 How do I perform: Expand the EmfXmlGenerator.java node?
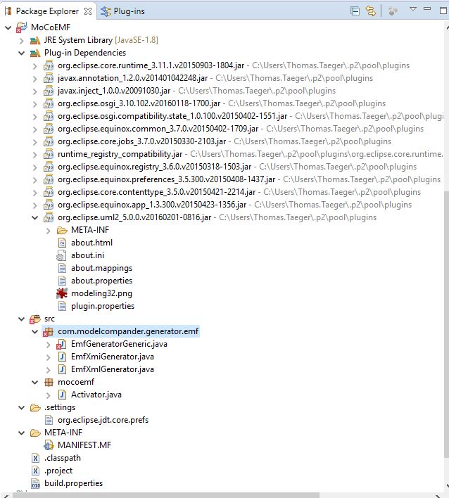49,370
